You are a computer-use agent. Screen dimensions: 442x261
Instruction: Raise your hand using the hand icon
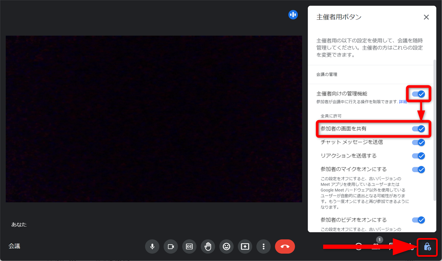(208, 247)
